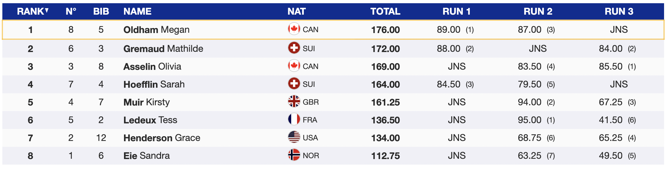Click Eie Sandra's total score 112.75
This screenshot has height=169, width=667.
385,156
